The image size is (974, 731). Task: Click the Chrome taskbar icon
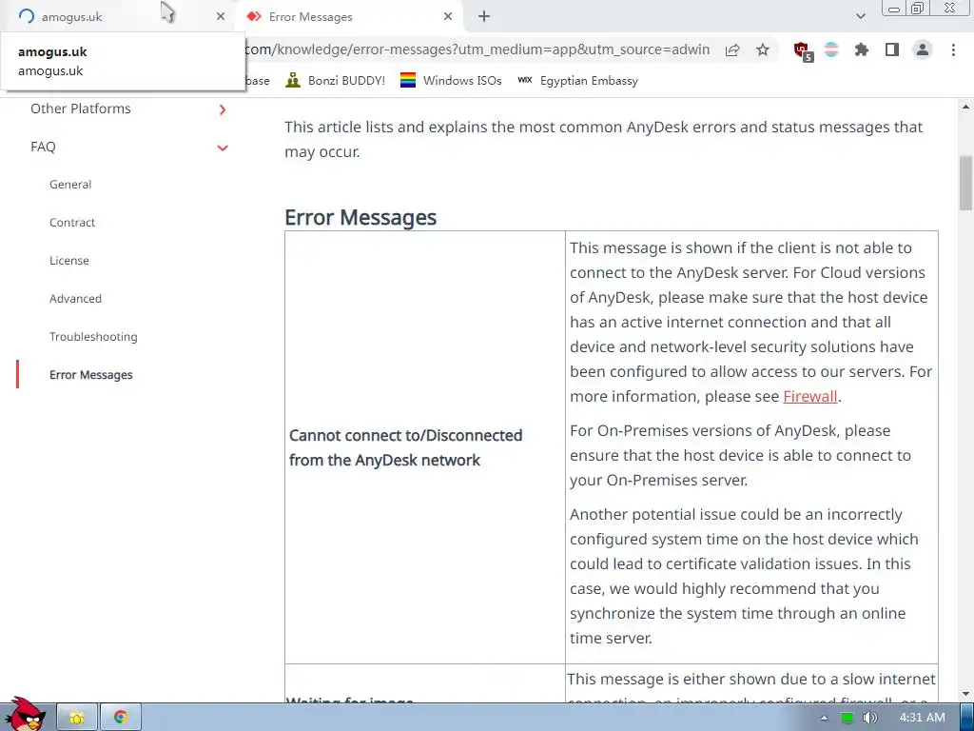[x=121, y=718]
